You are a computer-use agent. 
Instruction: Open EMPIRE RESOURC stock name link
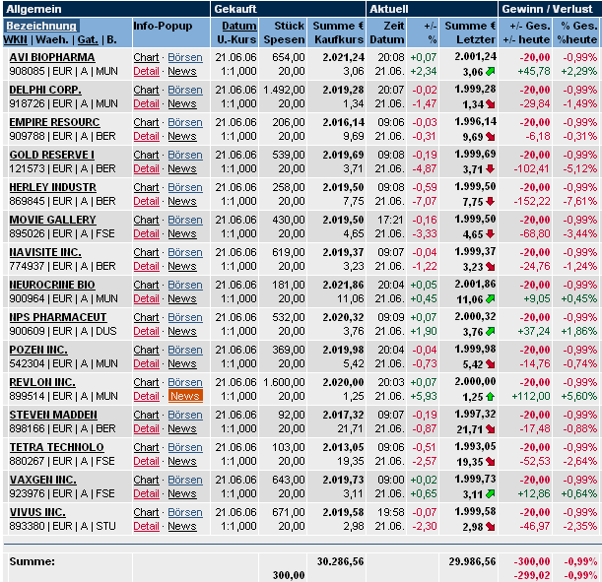point(54,123)
